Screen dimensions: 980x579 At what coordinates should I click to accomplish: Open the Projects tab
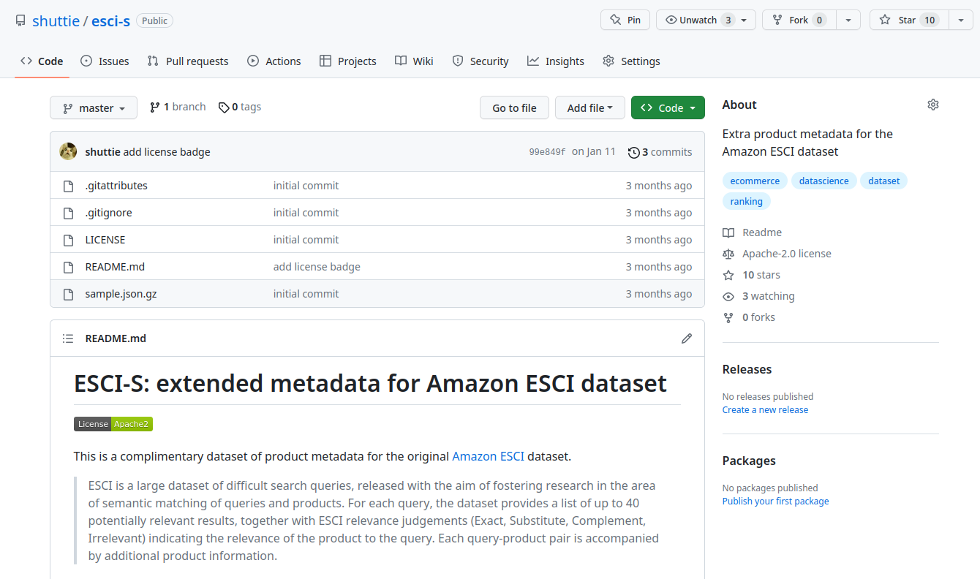click(x=348, y=61)
